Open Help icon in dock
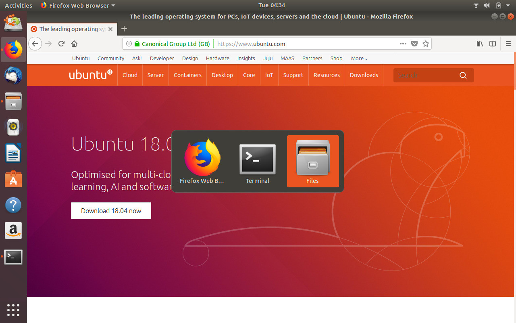 pos(13,205)
